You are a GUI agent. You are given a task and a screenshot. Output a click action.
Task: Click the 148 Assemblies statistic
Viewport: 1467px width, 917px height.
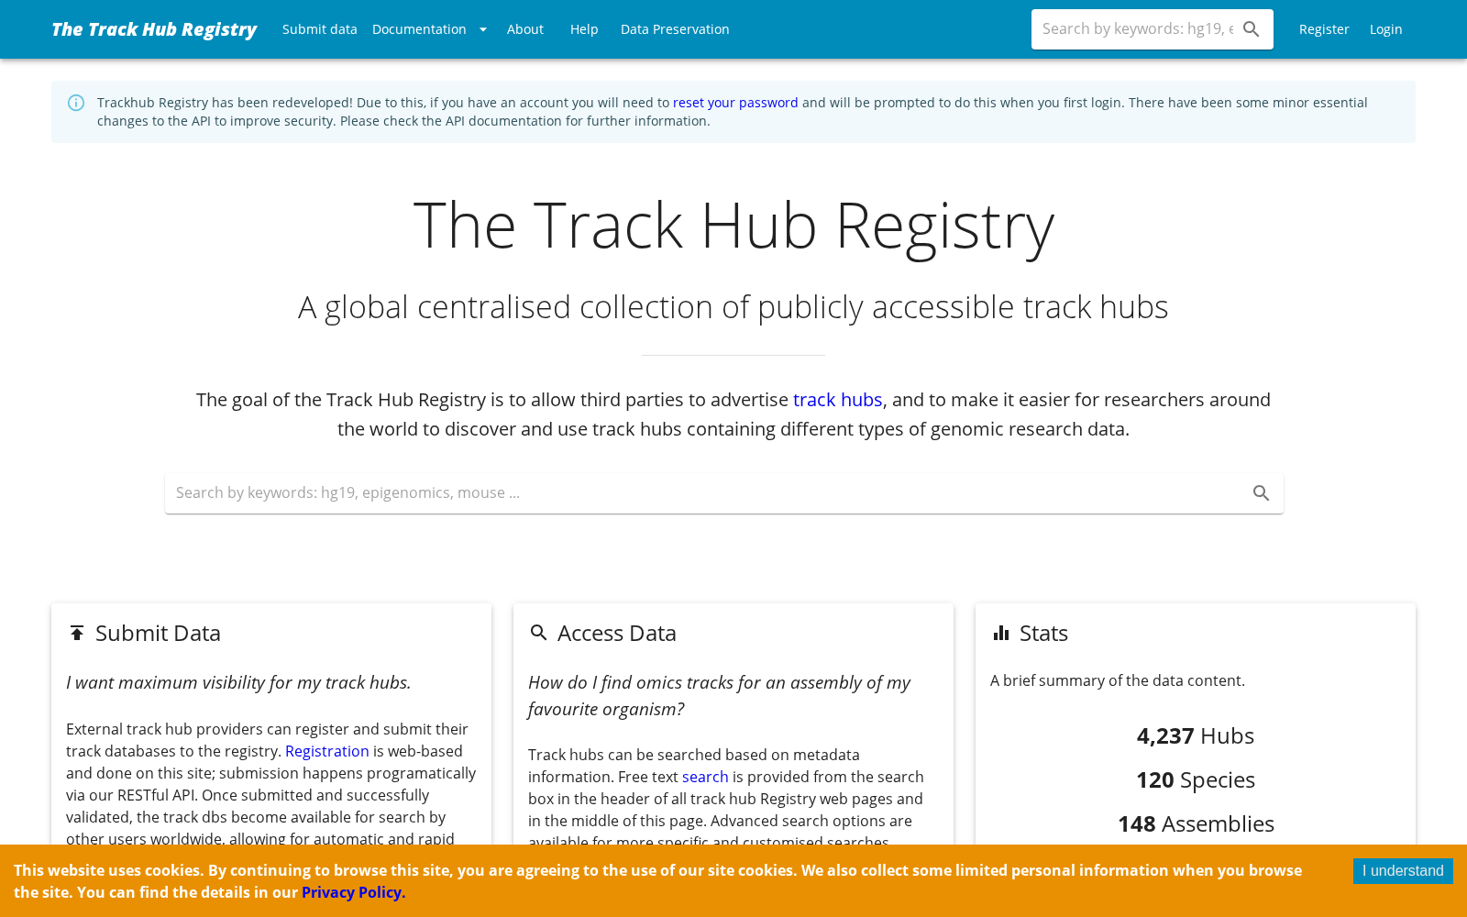pyautogui.click(x=1196, y=823)
